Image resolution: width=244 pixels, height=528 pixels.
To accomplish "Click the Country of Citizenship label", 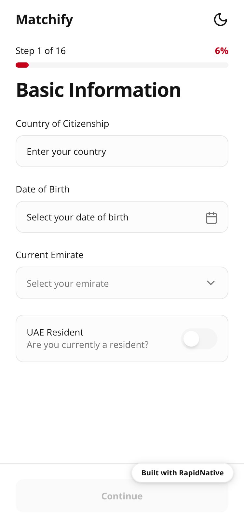I will coord(62,124).
